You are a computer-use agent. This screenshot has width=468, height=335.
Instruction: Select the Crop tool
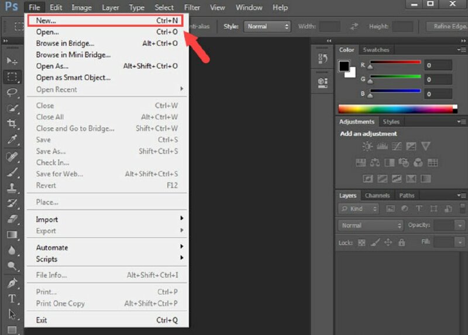pos(12,124)
